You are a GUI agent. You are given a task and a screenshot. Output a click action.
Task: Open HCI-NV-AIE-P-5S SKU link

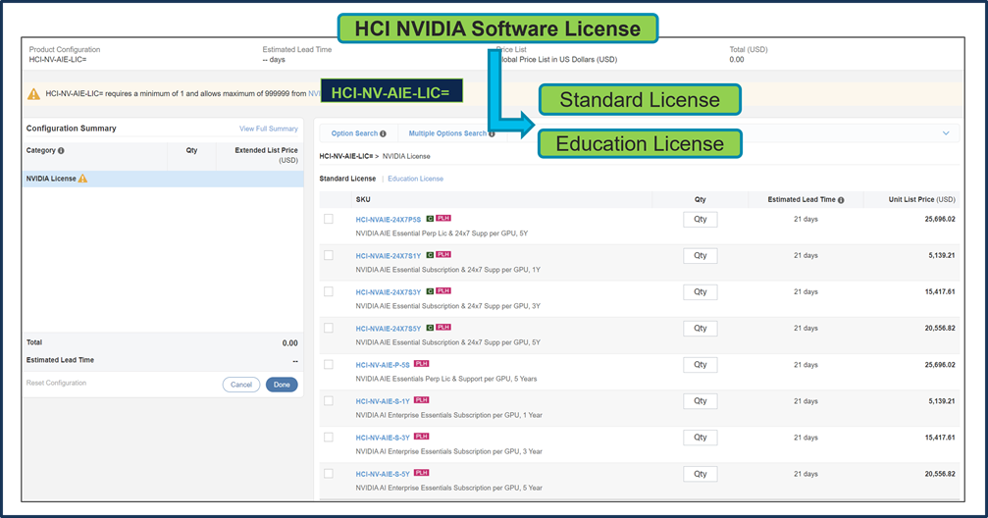point(383,366)
